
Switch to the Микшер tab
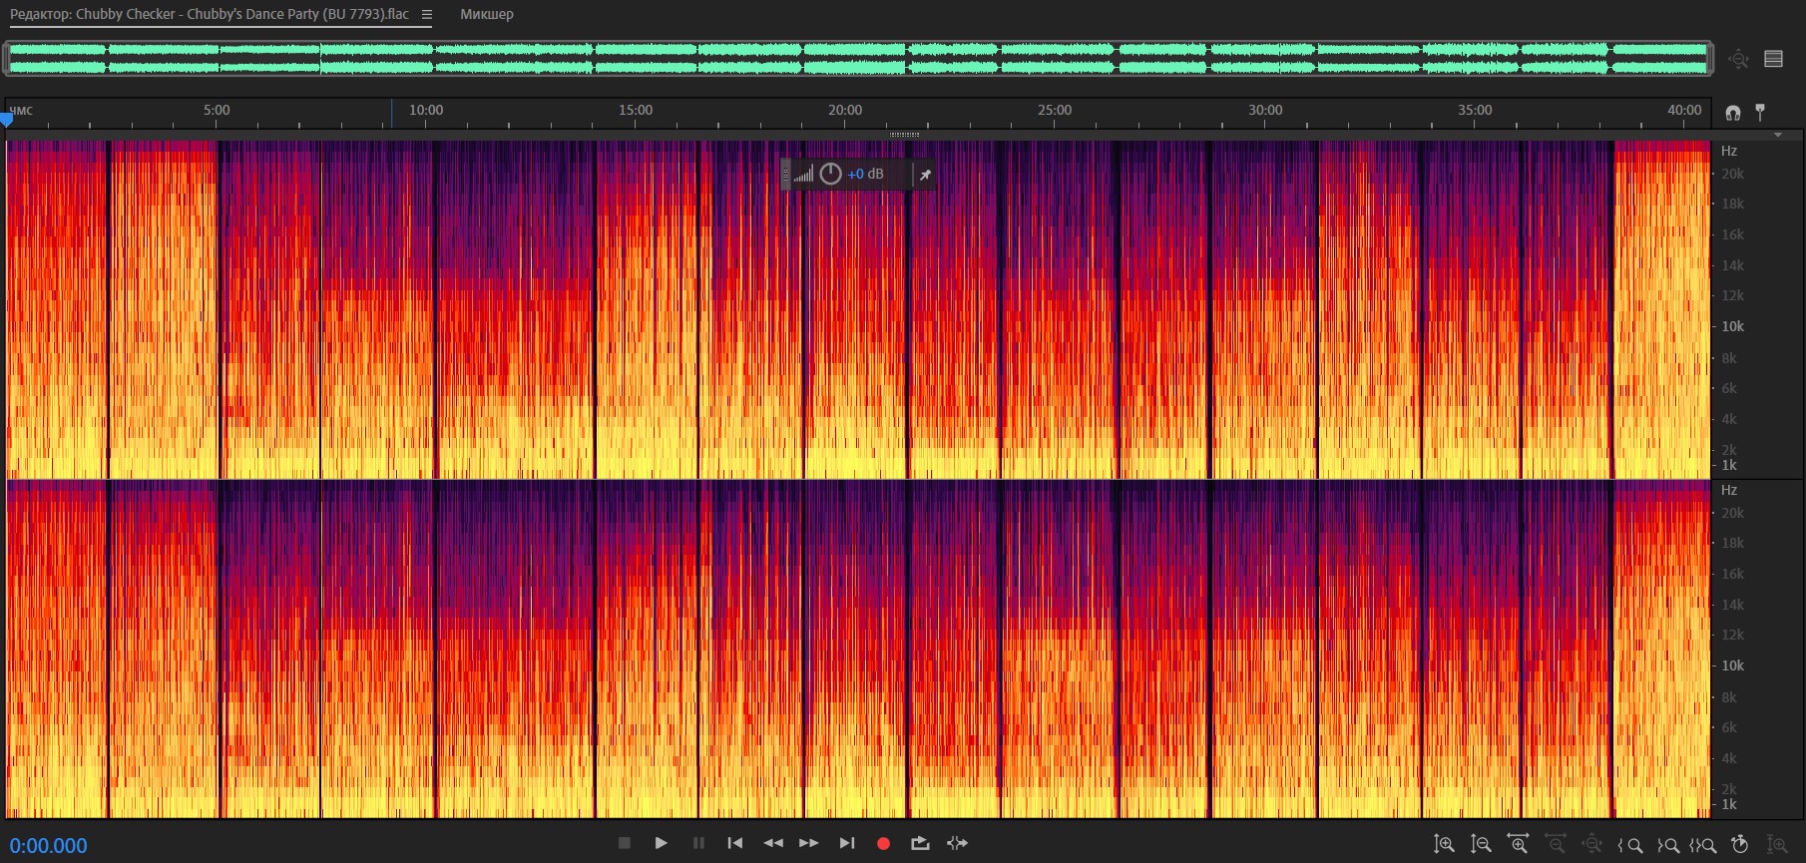point(487,15)
